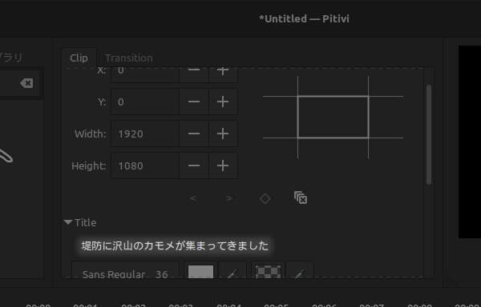Pick background color with second eyedropper

[x=300, y=270]
